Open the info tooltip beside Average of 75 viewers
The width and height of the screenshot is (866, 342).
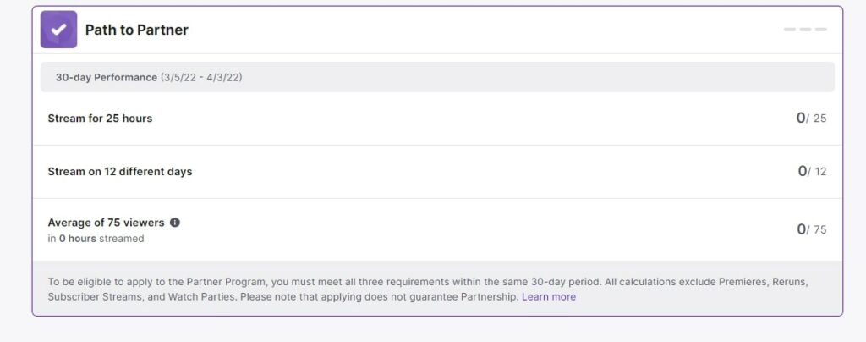tap(175, 223)
